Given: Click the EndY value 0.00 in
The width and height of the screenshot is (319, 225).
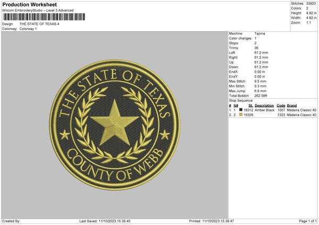Looking at the screenshot, I should [x=259, y=77].
